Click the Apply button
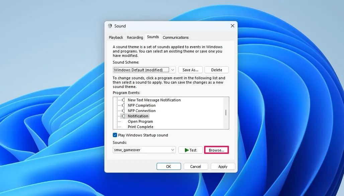This screenshot has width=344, height=196. coord(223,167)
